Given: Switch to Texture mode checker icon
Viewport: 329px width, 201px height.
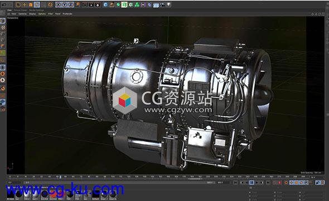Looking at the screenshot, I should click(3, 27).
